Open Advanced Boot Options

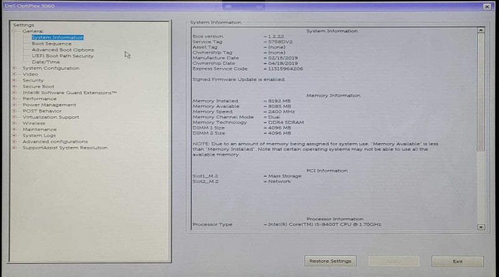[x=63, y=50]
